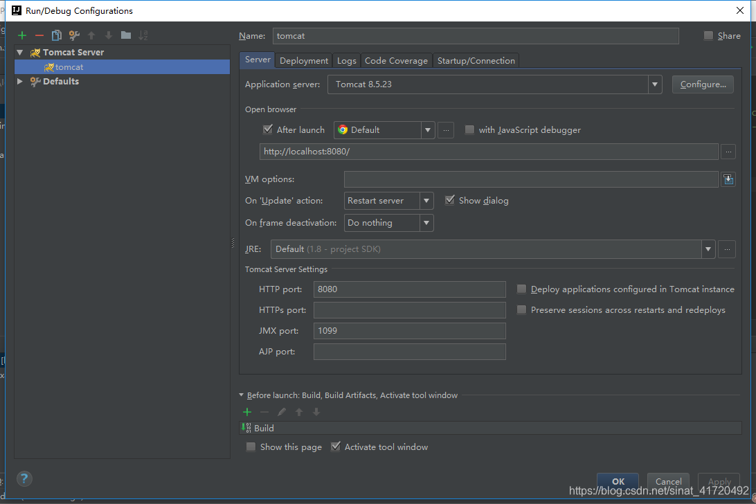
Task: Click the HTTPs port field
Action: pos(410,310)
